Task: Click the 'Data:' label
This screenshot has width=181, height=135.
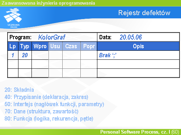Action: 105,37
